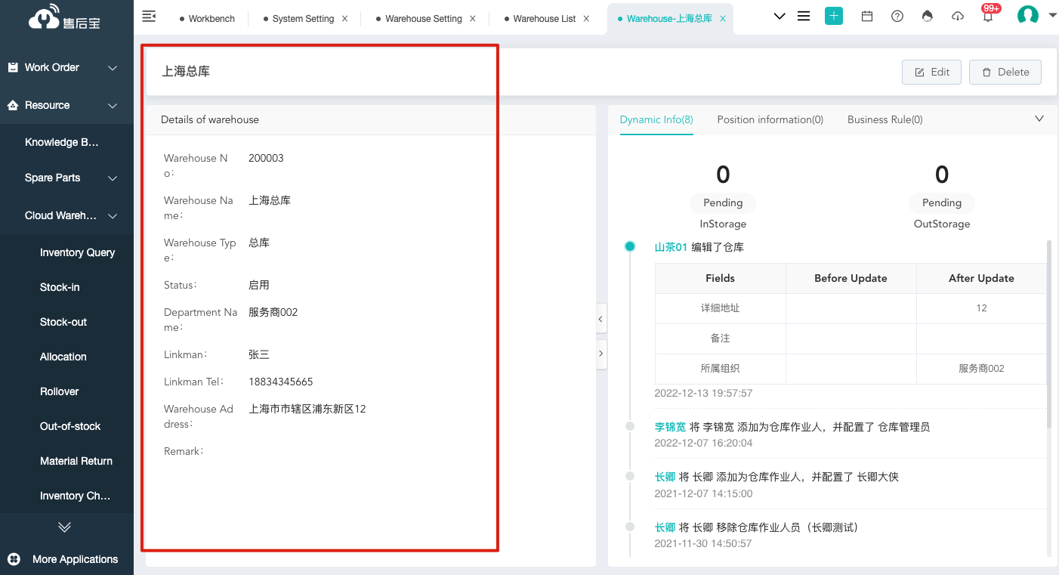Collapse Resource menu chevron

click(x=113, y=106)
